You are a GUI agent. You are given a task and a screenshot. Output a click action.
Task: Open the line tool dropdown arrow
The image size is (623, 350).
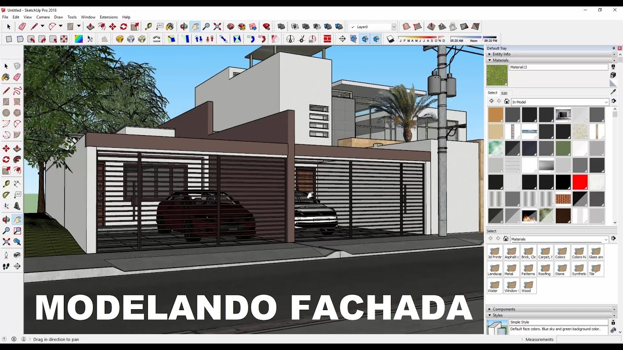[x=42, y=27]
